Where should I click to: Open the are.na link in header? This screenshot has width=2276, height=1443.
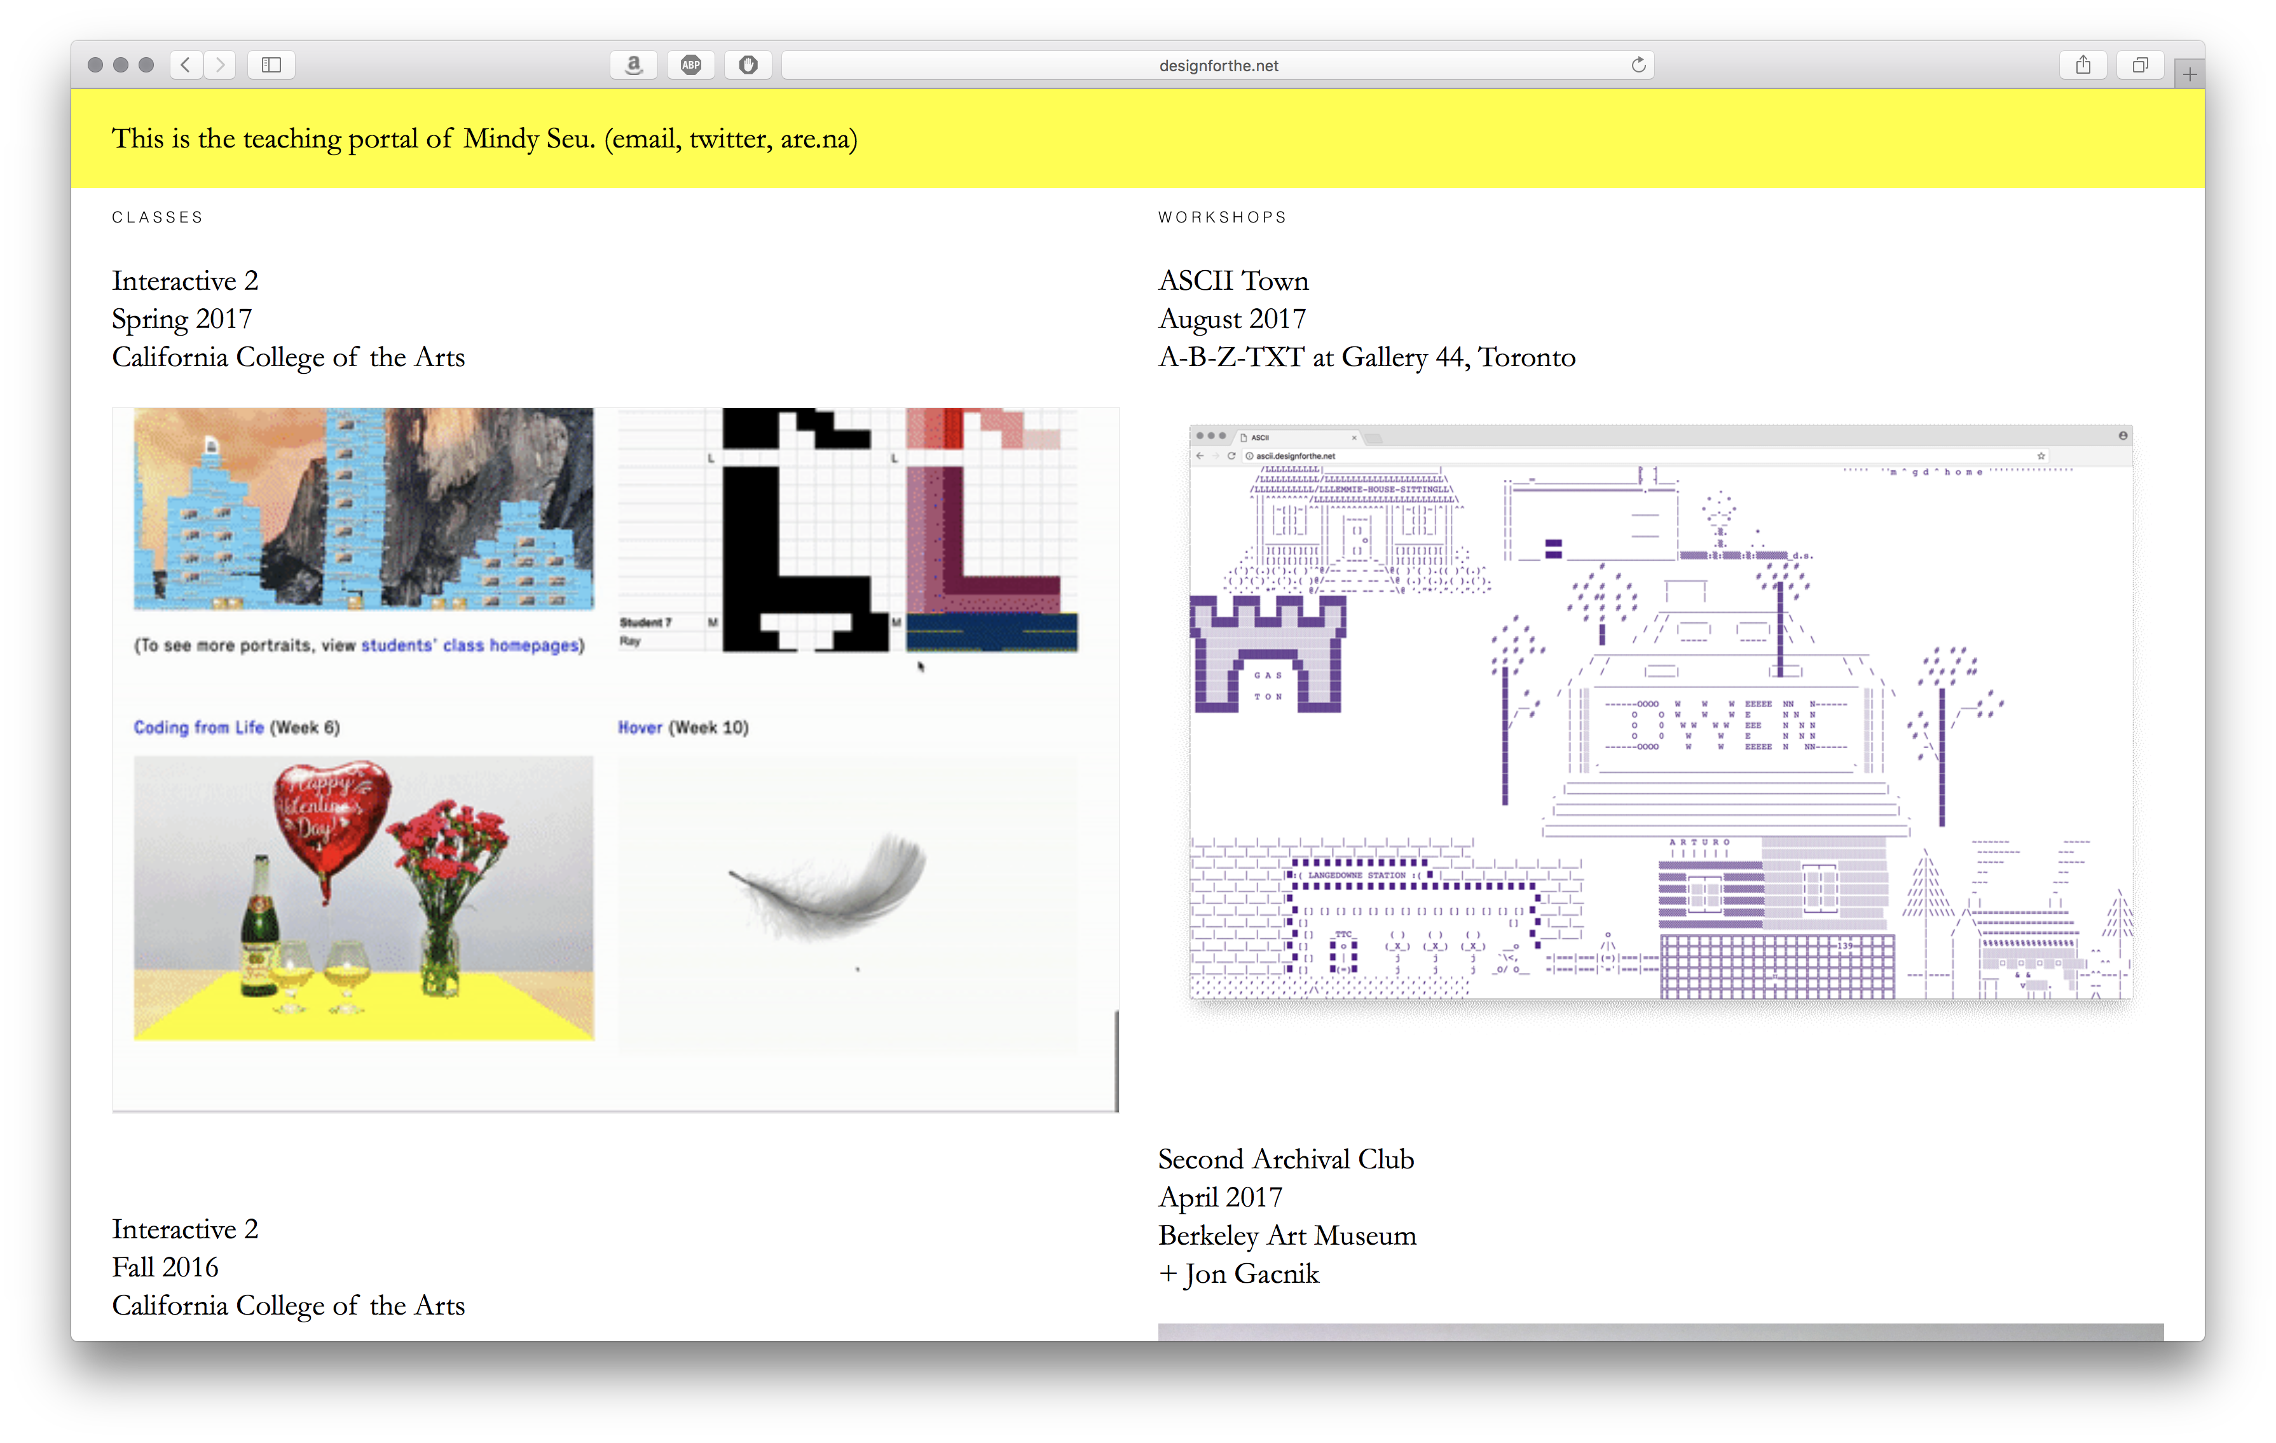tap(814, 139)
